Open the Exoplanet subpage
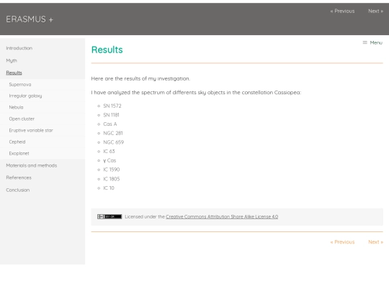The image size is (389, 291). point(19,154)
